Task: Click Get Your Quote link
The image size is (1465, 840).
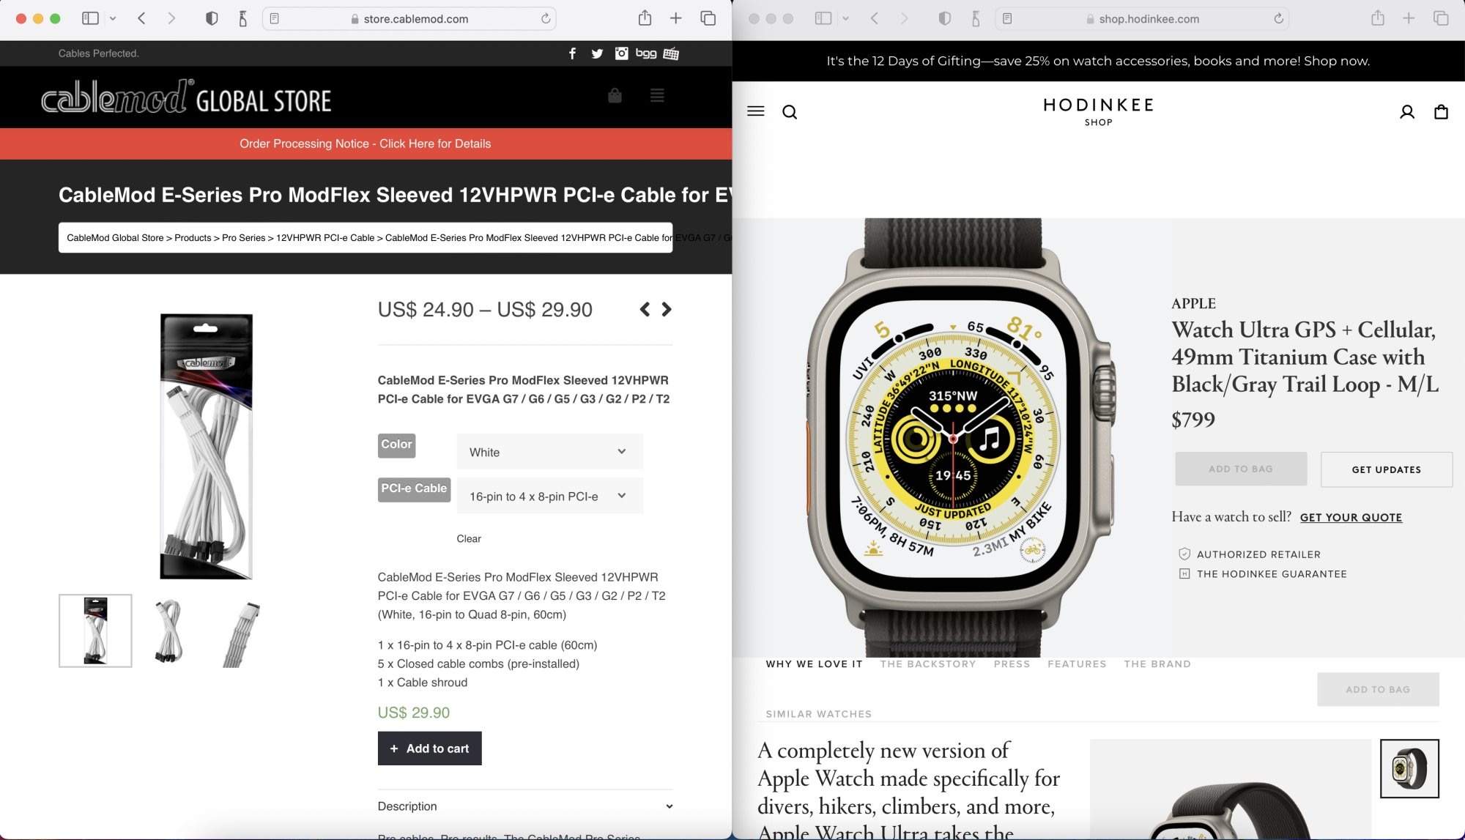Action: click(1351, 517)
